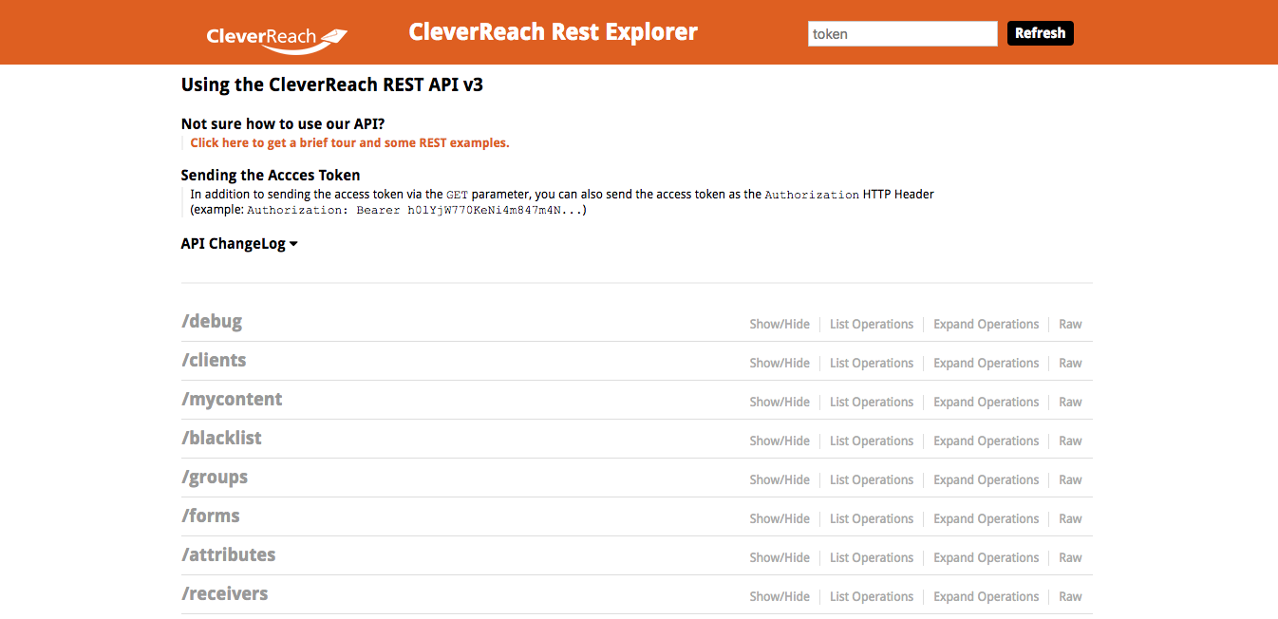The height and width of the screenshot is (619, 1278).
Task: Expand Operations for /blacklist
Action: (x=987, y=441)
